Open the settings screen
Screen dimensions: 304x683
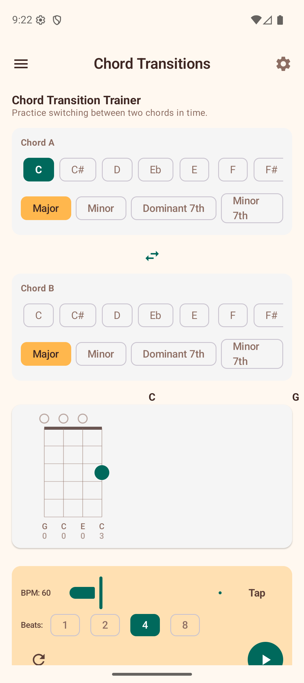pyautogui.click(x=283, y=64)
